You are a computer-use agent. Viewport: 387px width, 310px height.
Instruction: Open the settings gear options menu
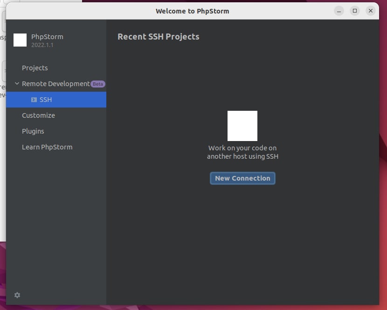(x=17, y=295)
